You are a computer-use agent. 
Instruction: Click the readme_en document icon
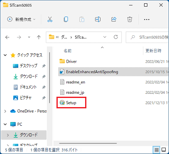coord(62,82)
